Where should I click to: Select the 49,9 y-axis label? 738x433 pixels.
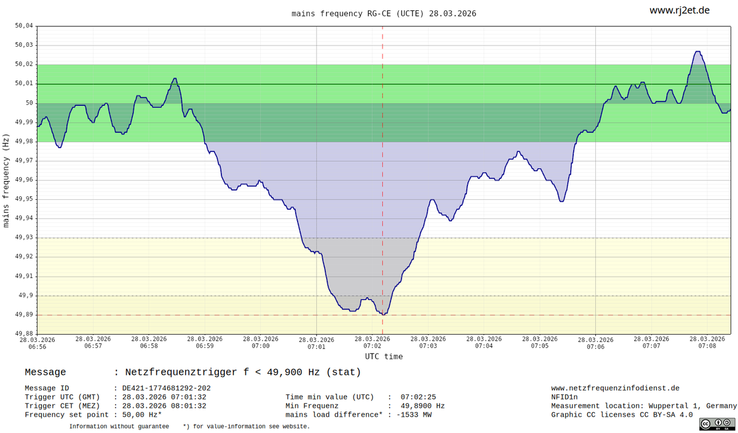25,295
